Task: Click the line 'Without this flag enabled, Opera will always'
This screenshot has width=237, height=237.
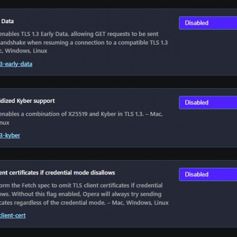Action: pos(81,194)
